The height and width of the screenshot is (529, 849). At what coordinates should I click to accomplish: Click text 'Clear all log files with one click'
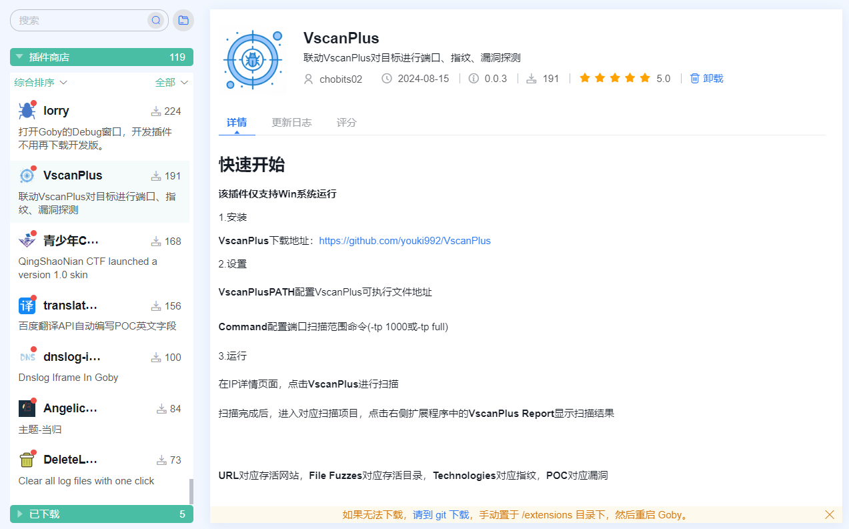pyautogui.click(x=86, y=481)
